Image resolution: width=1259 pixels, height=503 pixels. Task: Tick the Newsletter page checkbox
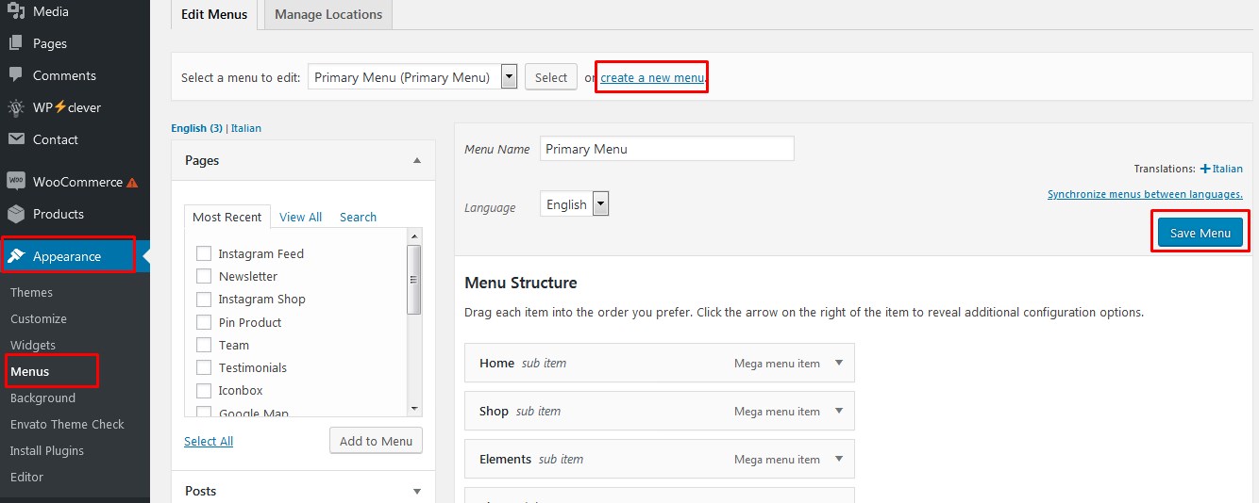click(203, 276)
